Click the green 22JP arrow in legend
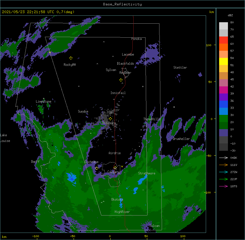 coord(223,179)
